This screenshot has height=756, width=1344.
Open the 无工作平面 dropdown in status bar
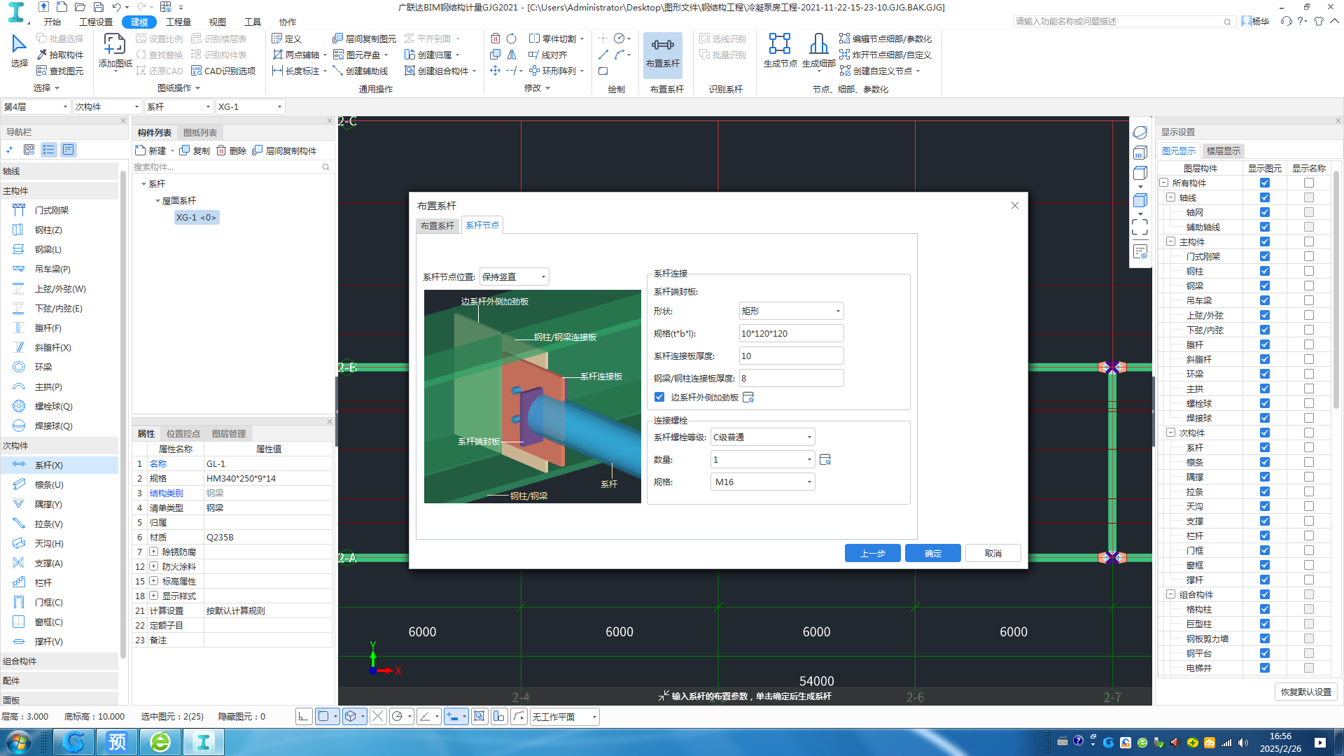564,717
